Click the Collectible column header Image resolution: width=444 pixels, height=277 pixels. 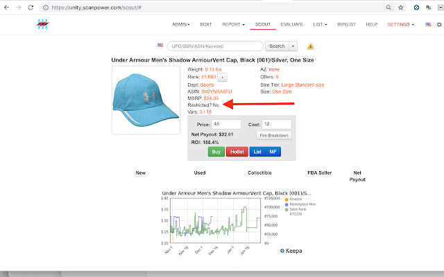[x=259, y=172]
